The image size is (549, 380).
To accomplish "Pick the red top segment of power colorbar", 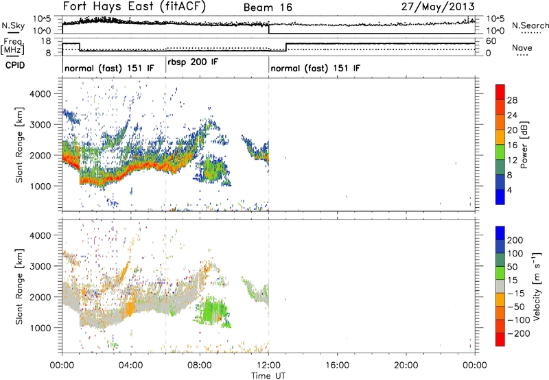I will [500, 93].
